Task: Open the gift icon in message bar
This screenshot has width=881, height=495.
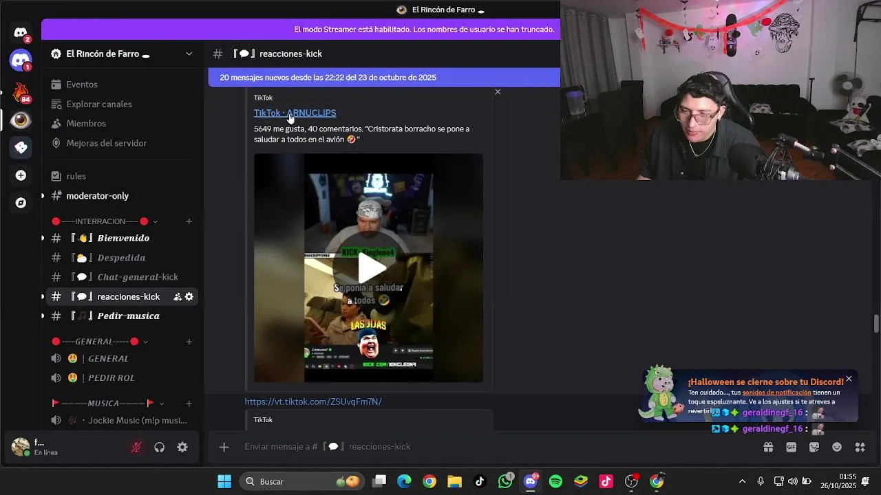Action: pos(768,447)
